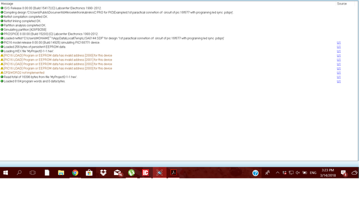Image resolution: width=360 pixels, height=202 pixels.
Task: Select the Partition analysis completed OK line
Action: tap(25, 25)
